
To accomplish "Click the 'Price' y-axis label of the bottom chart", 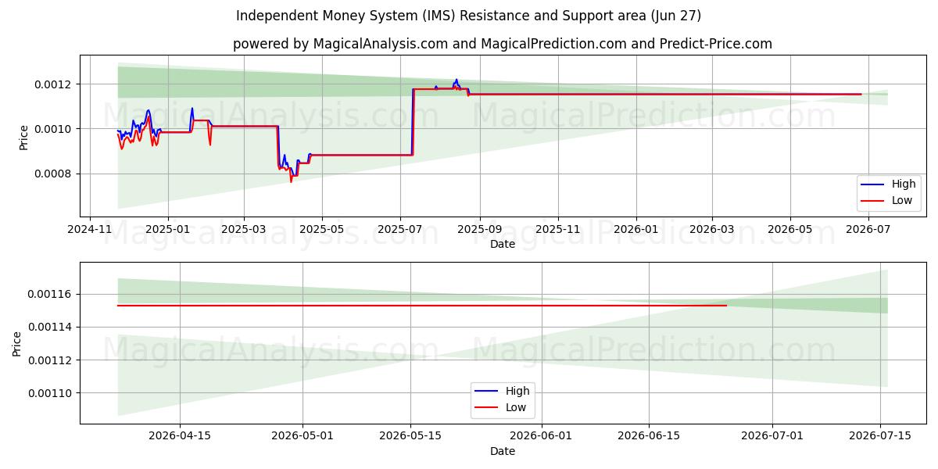I will point(17,343).
